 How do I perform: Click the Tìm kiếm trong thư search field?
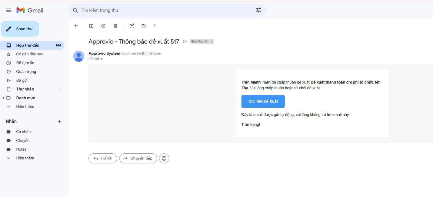[x=164, y=10]
